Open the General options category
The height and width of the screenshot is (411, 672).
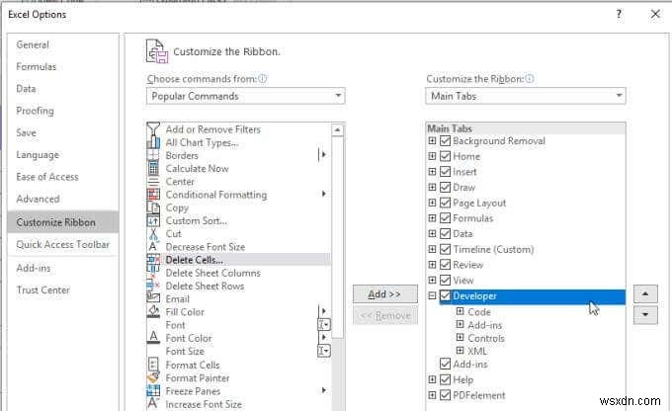tap(63, 44)
